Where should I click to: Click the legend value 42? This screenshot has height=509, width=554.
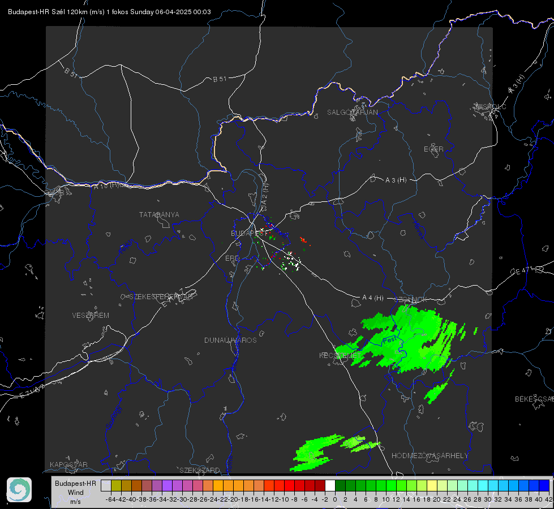[548, 499]
